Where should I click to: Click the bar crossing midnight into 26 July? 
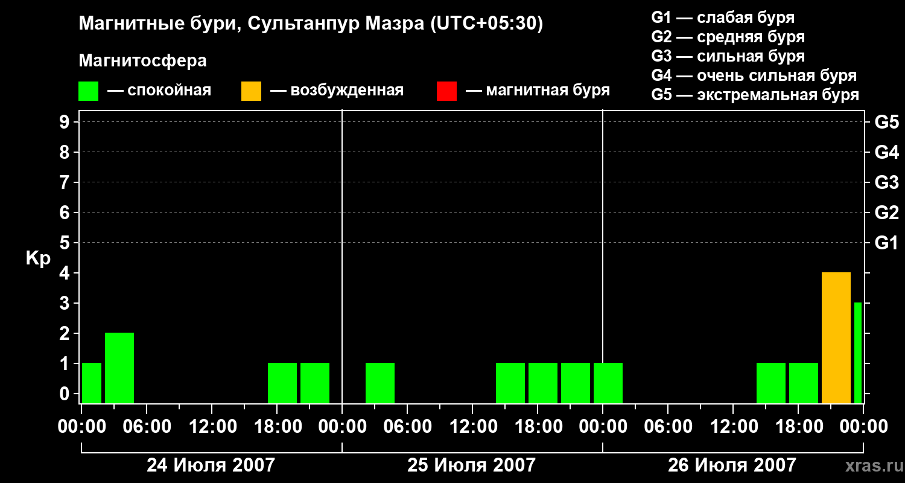click(x=608, y=383)
